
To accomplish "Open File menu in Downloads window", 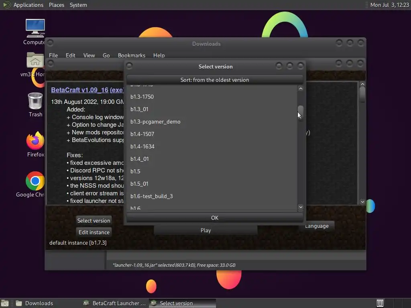I will pyautogui.click(x=53, y=55).
